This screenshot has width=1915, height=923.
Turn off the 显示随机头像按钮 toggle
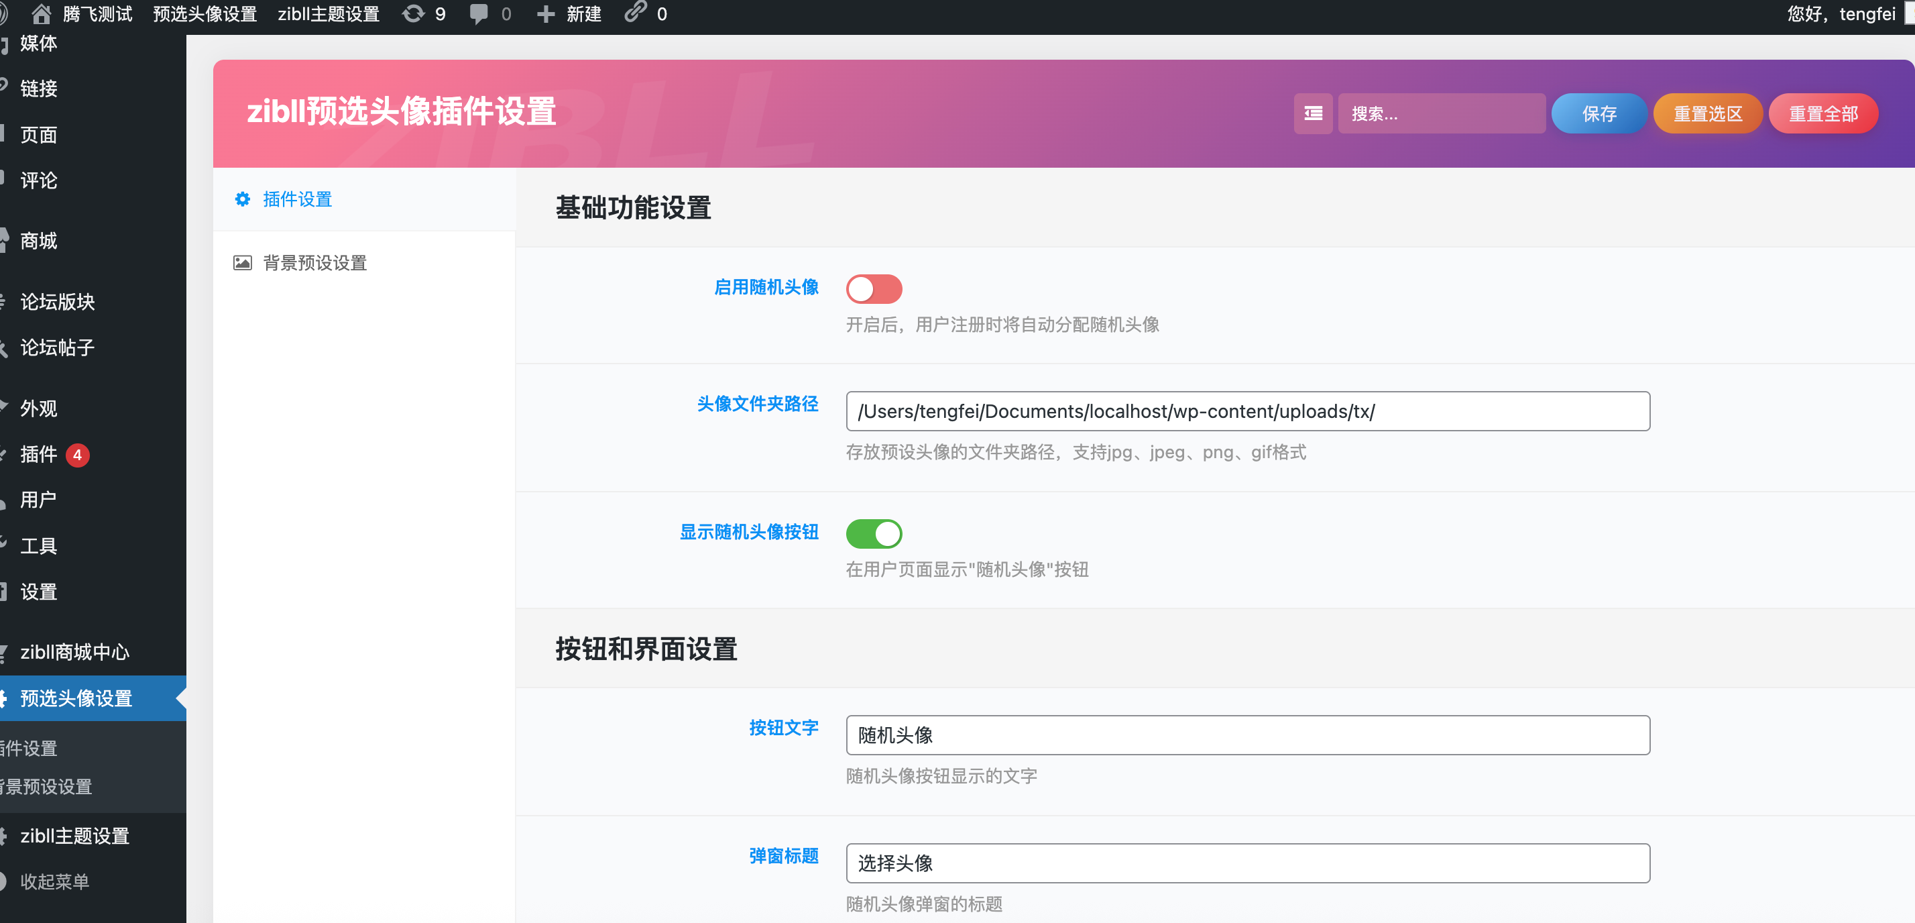point(874,533)
